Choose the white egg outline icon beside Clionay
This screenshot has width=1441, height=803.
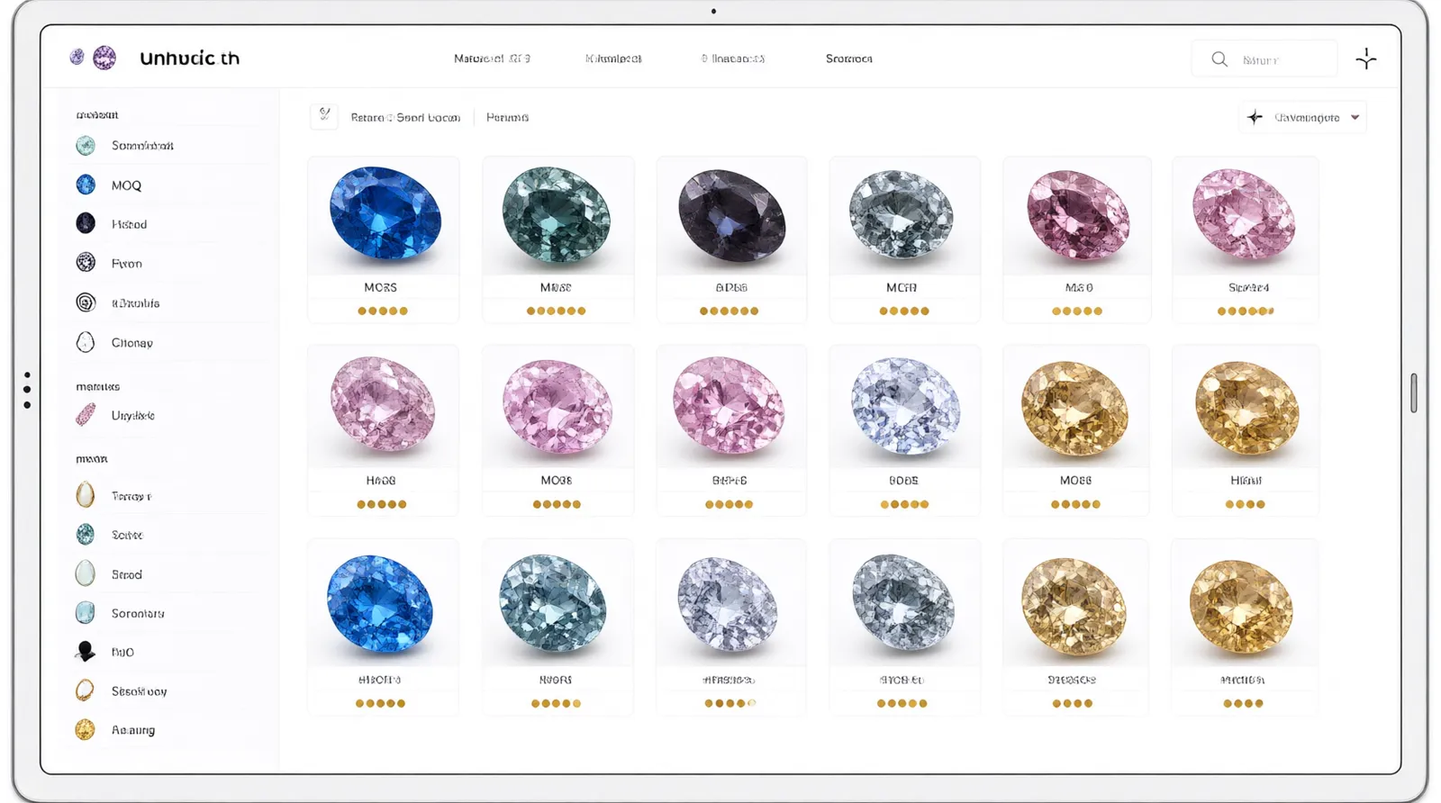(x=86, y=342)
